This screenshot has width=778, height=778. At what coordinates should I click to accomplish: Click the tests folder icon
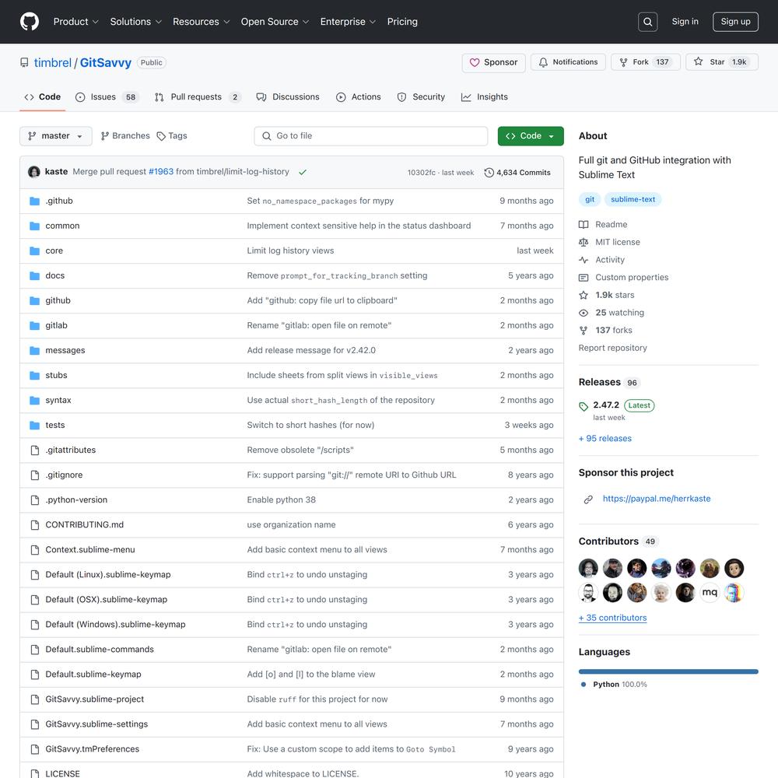[35, 426]
